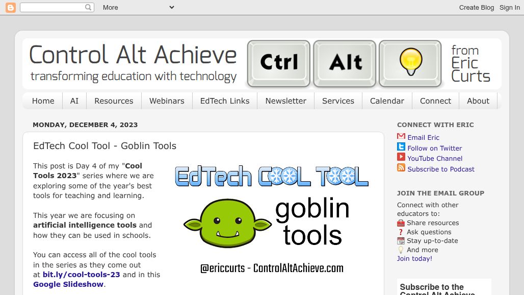This screenshot has height=295, width=524.
Task: Click the lightbulb icon beside And more
Action: [401, 250]
